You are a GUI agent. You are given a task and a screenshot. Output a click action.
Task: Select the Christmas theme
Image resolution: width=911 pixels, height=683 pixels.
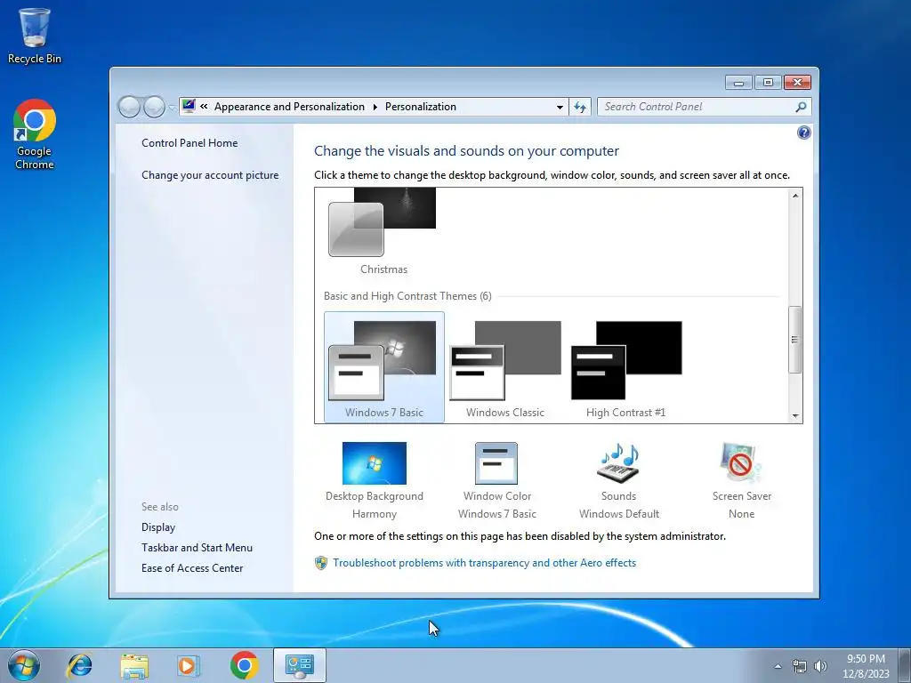(x=383, y=232)
